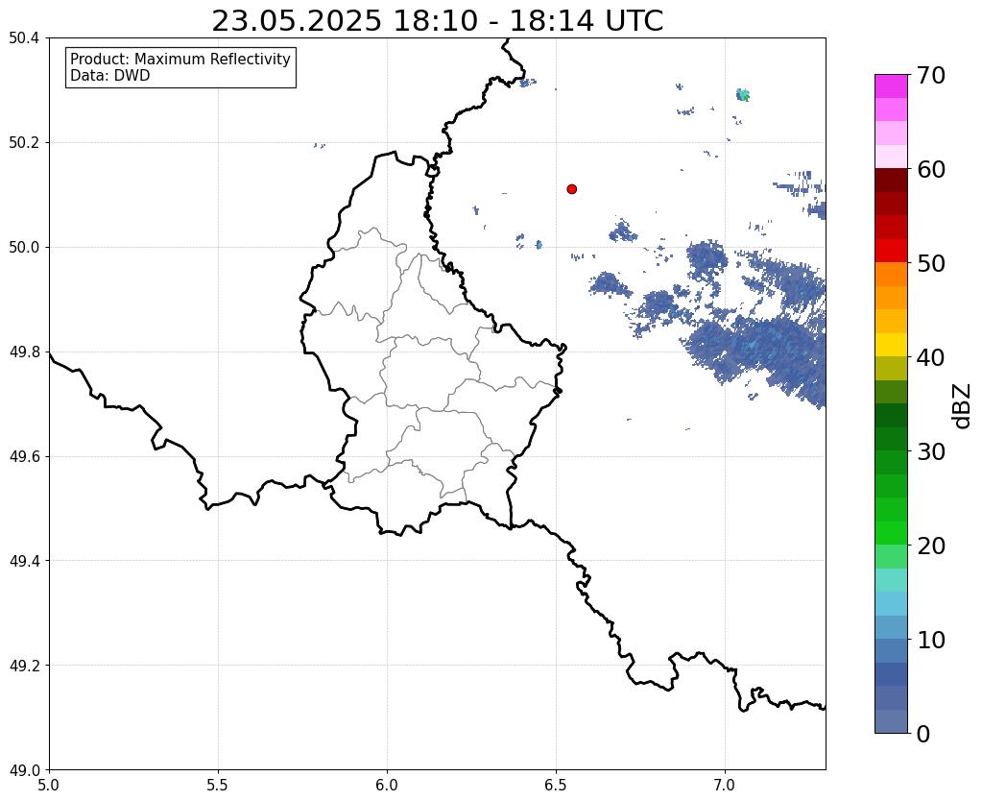The width and height of the screenshot is (982, 801).
Task: Click the small cyan-green radar echo near 50.3 latitude
Action: pyautogui.click(x=743, y=95)
